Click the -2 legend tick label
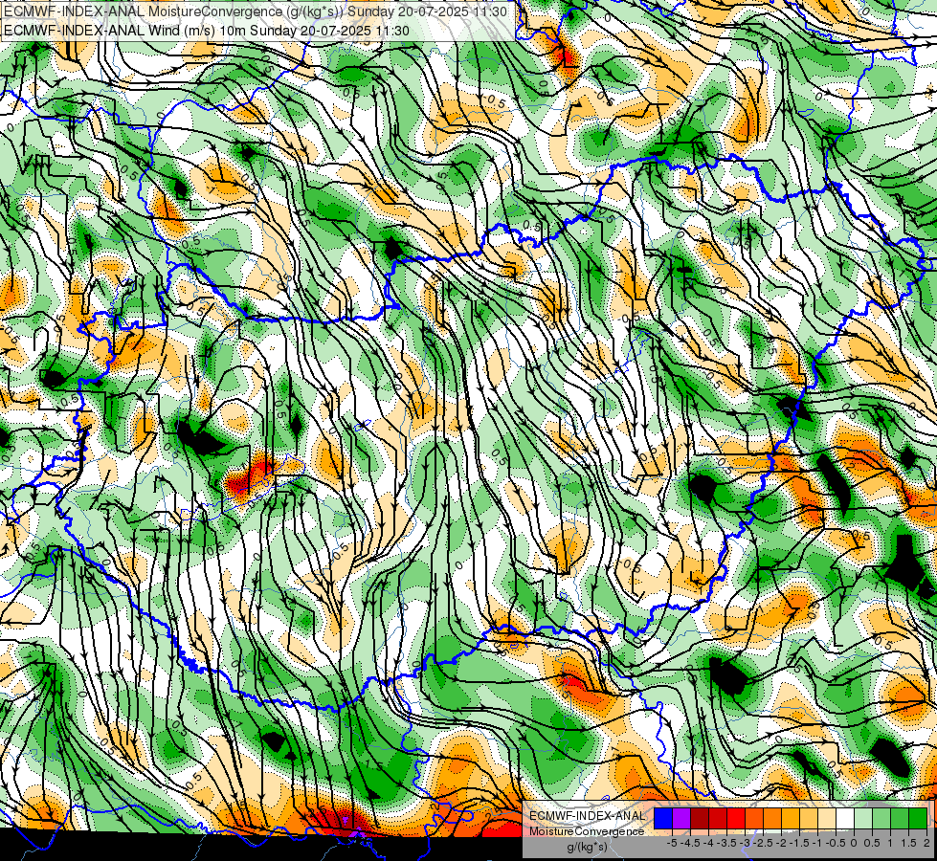This screenshot has width=937, height=861. (x=781, y=843)
